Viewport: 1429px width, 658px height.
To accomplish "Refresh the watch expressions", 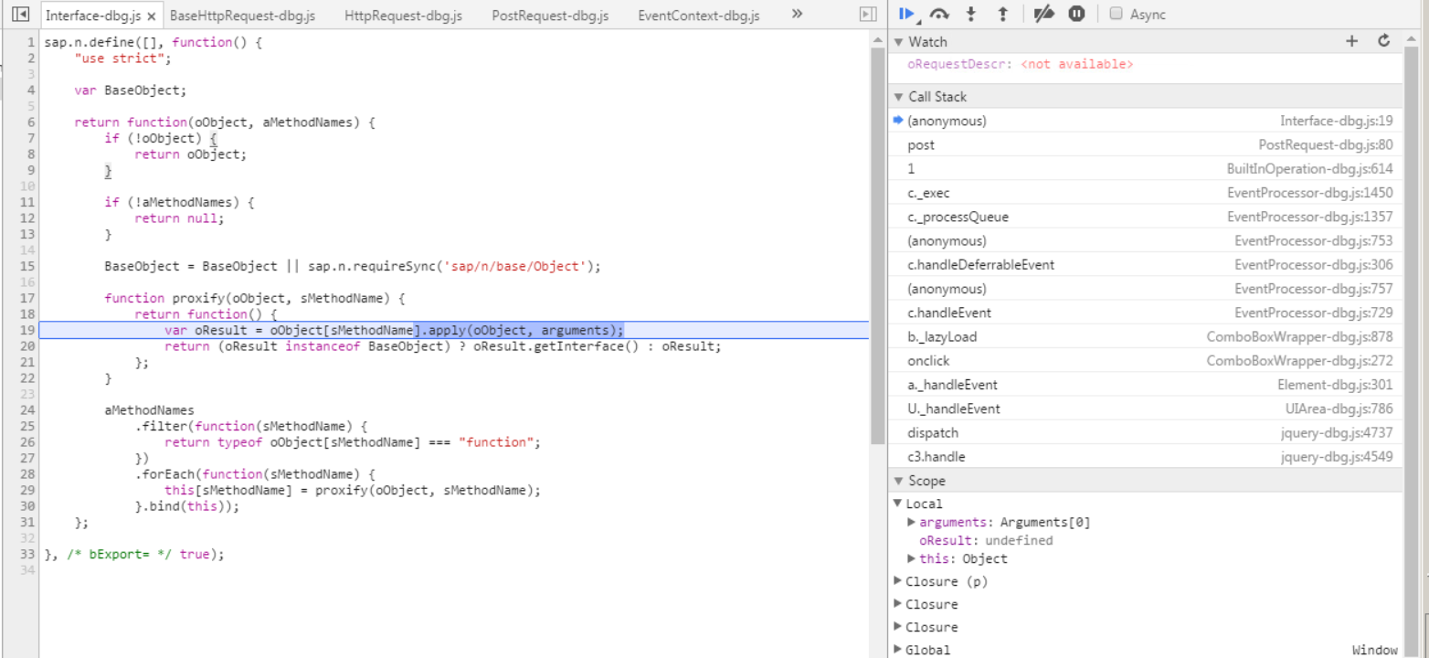I will point(1382,40).
